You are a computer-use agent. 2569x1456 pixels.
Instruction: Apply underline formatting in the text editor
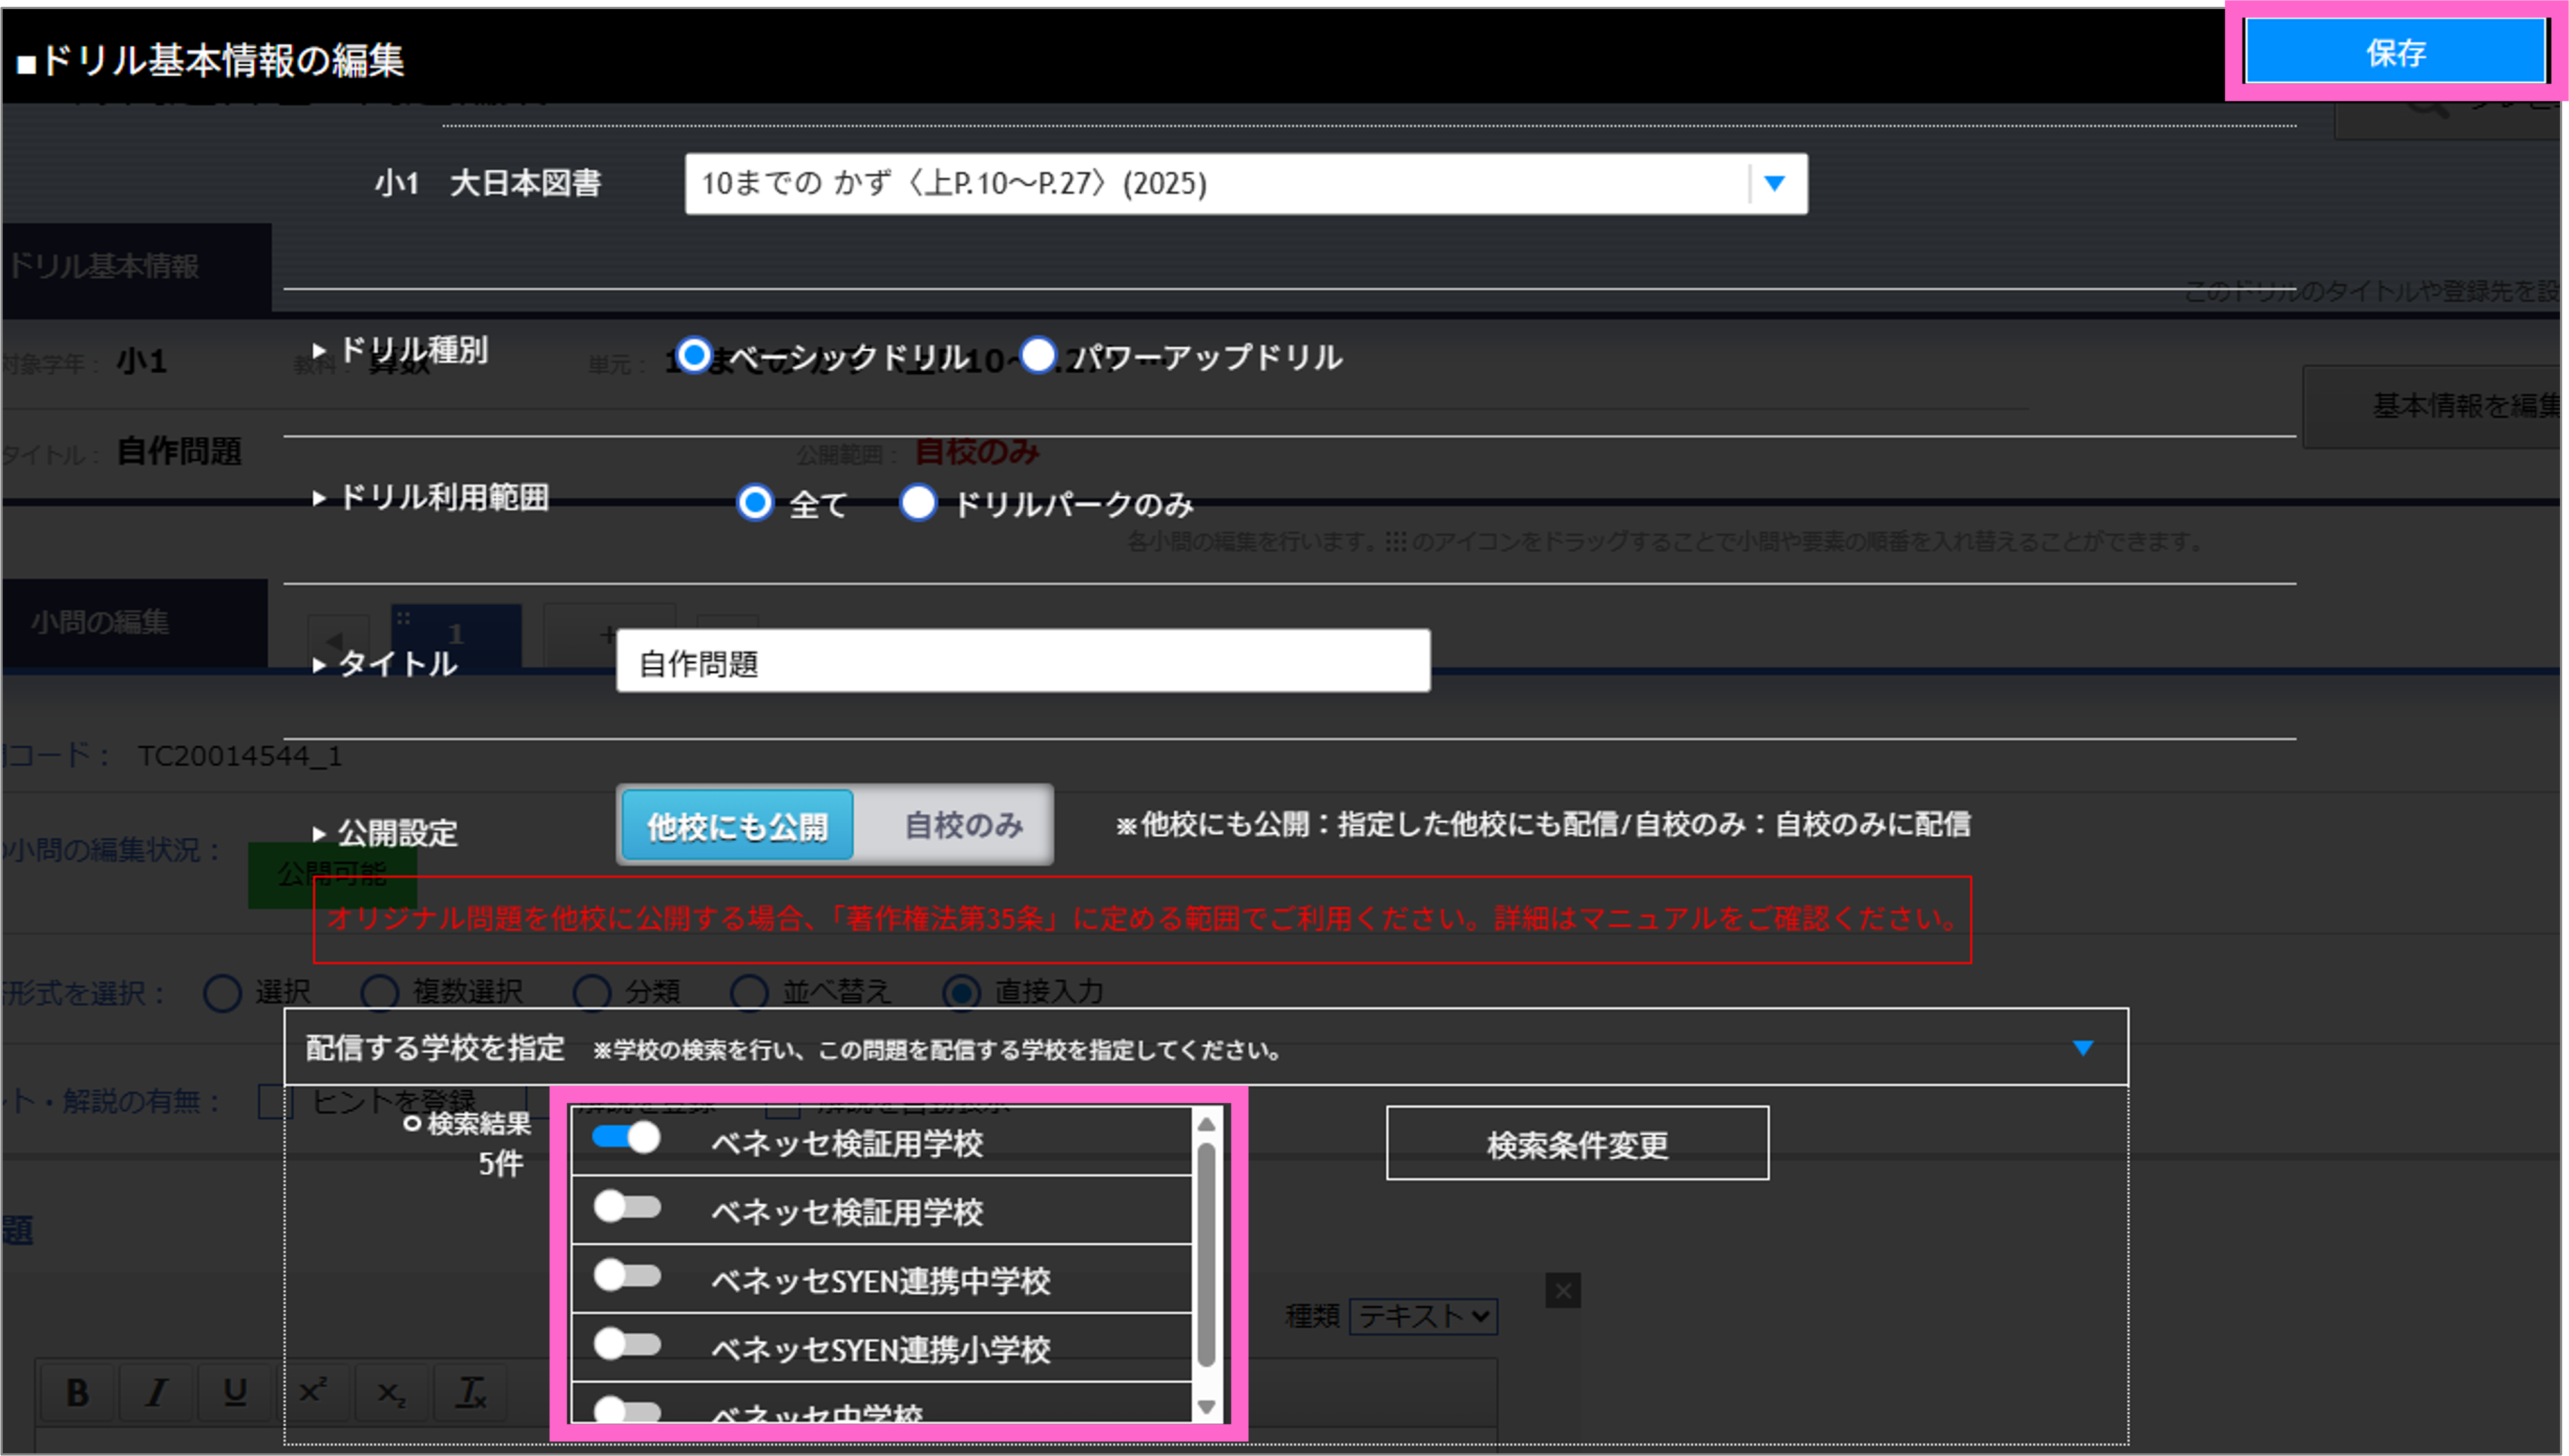(x=234, y=1392)
